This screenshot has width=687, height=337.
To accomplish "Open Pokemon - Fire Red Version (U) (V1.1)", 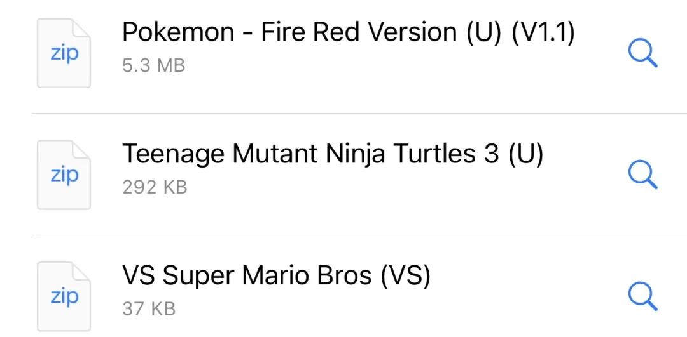I will point(349,33).
